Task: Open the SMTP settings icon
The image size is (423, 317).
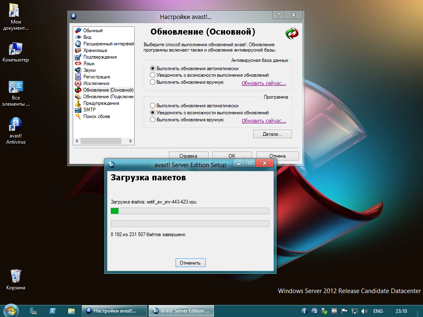Action: click(x=78, y=110)
